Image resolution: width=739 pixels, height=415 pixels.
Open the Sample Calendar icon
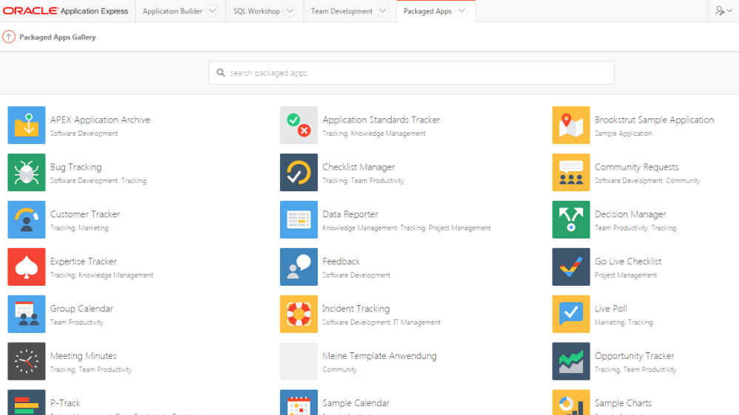point(299,402)
